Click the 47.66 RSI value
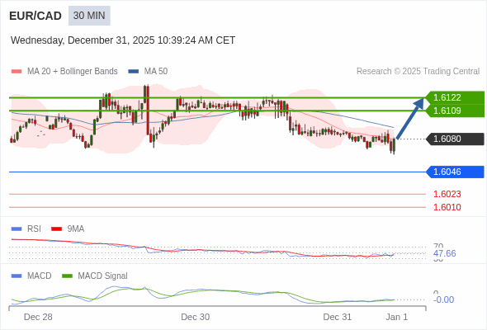This screenshot has height=330, width=487. click(x=444, y=253)
